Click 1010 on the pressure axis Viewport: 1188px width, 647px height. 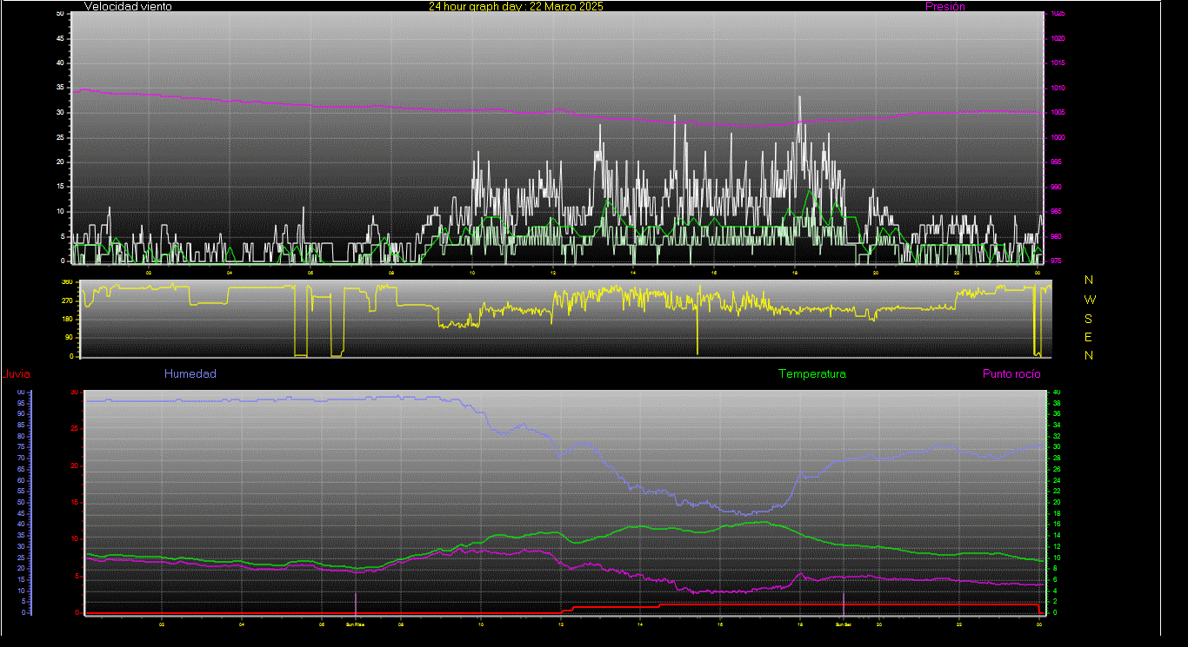coord(1057,89)
